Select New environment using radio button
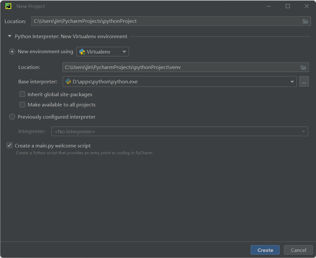Image resolution: width=316 pixels, height=258 pixels. click(x=12, y=52)
